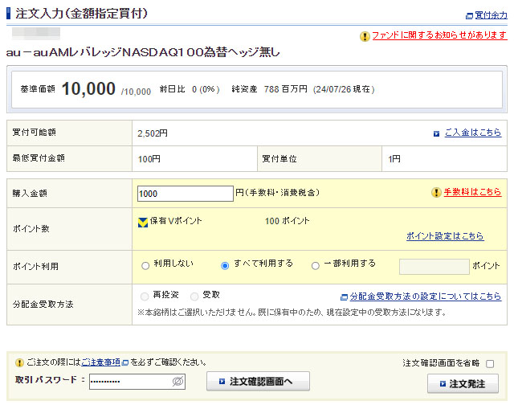Enable the 注文確認画面を省略 checkbox
The height and width of the screenshot is (409, 514).
[490, 364]
